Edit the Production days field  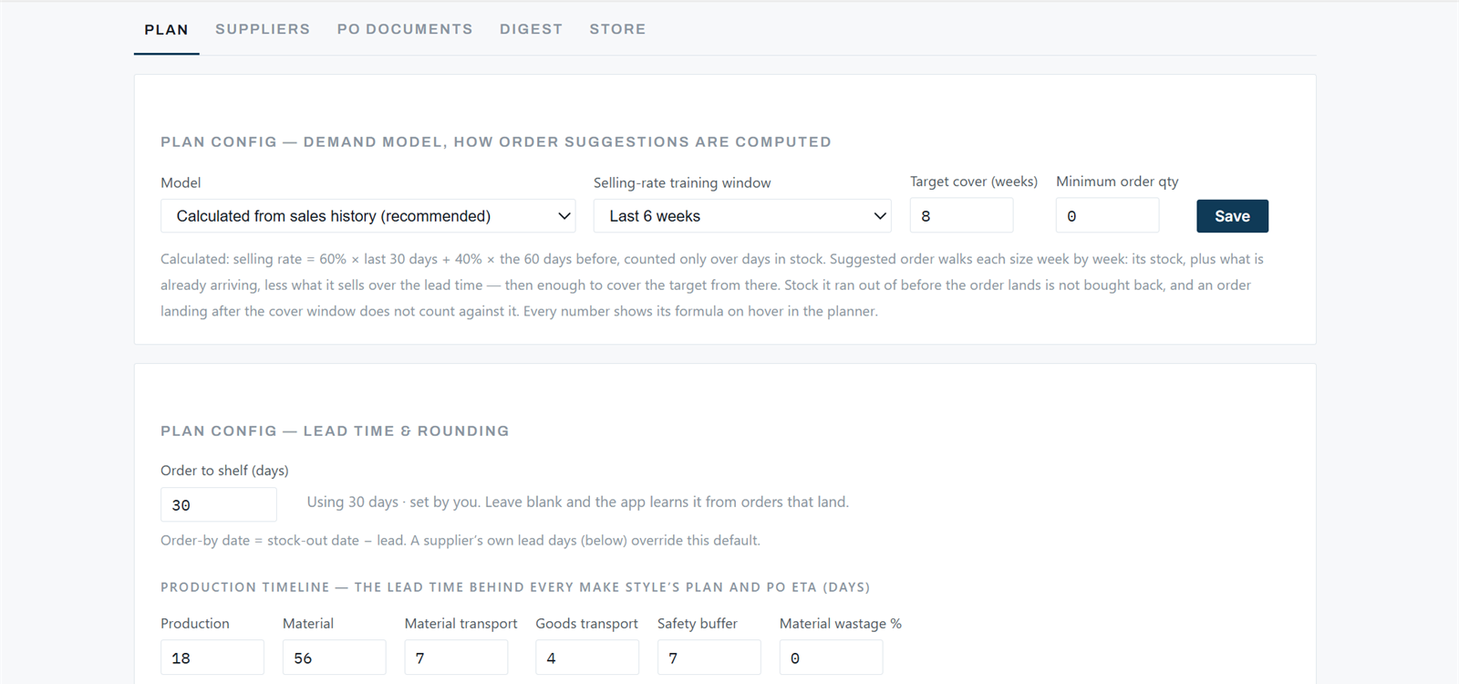tap(212, 658)
